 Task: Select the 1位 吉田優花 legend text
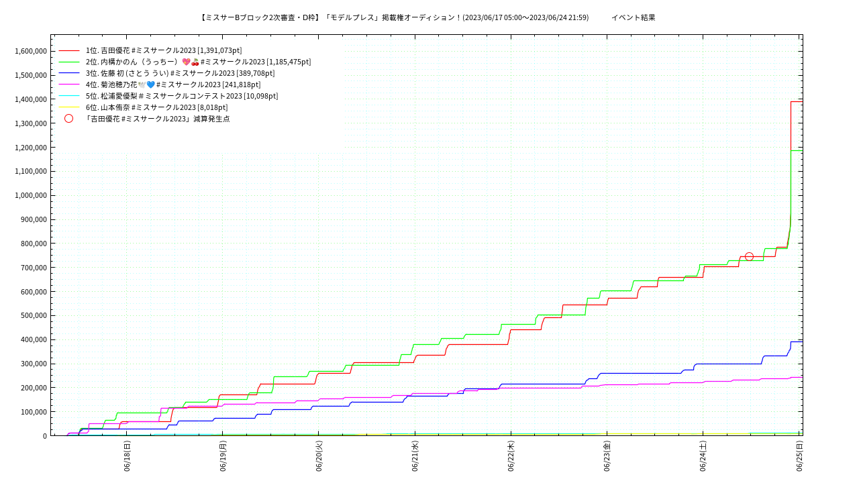click(x=164, y=50)
